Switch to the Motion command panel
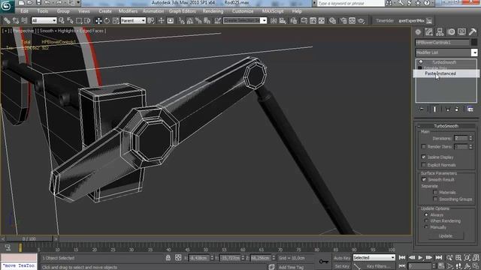This screenshot has height=270, width=481. click(451, 31)
